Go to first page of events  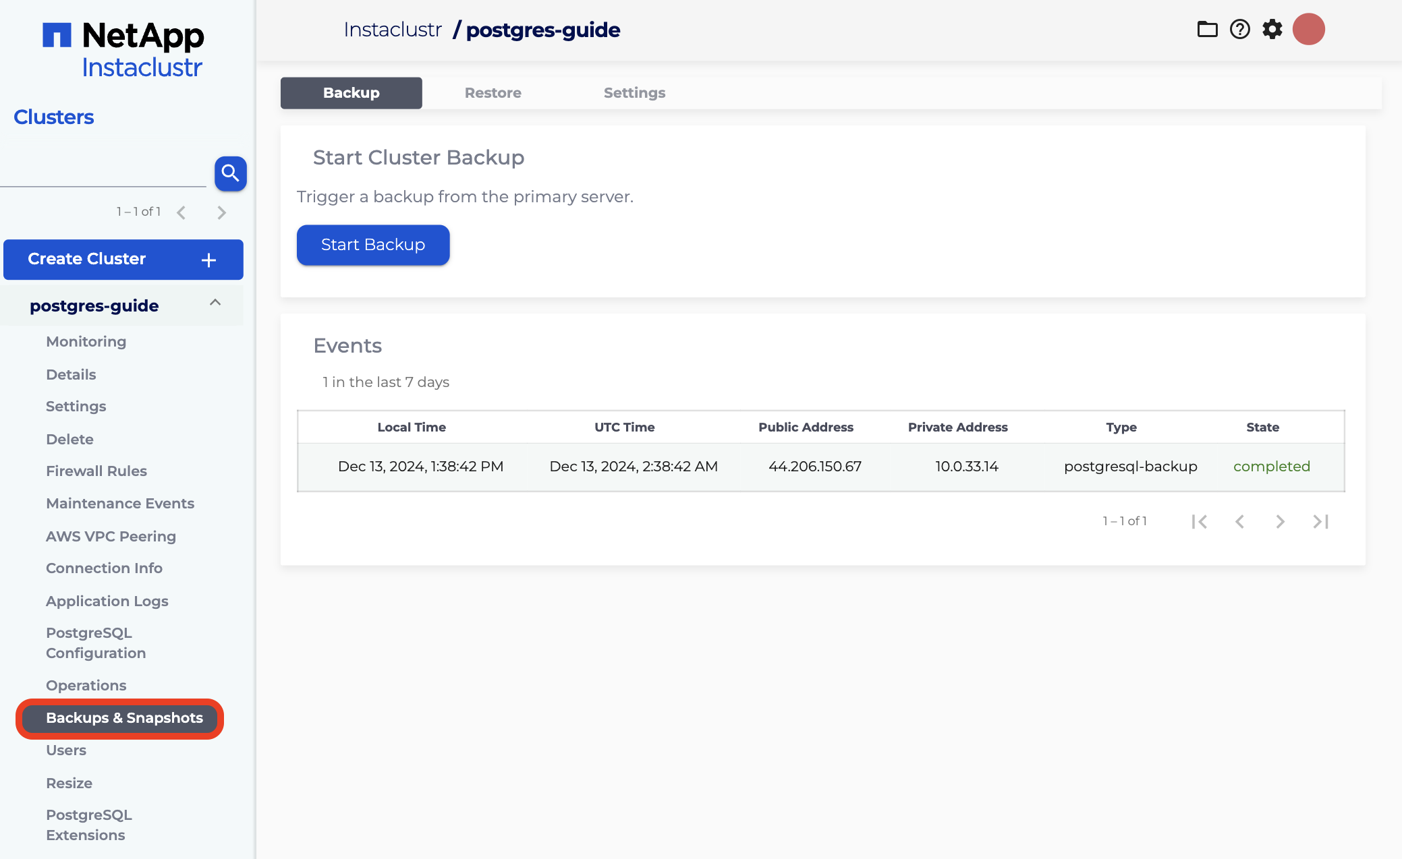tap(1199, 521)
